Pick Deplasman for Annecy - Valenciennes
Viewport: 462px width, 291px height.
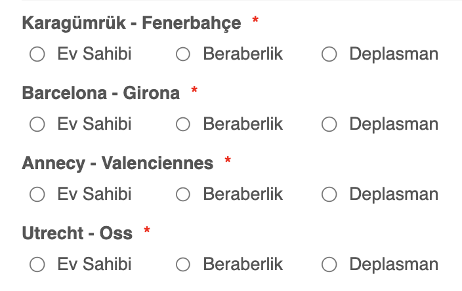(329, 194)
